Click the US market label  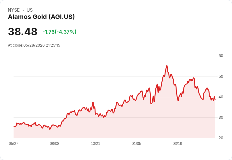pyautogui.click(x=30, y=10)
